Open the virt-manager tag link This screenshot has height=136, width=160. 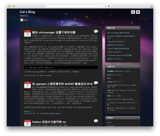pyautogui.click(x=48, y=76)
